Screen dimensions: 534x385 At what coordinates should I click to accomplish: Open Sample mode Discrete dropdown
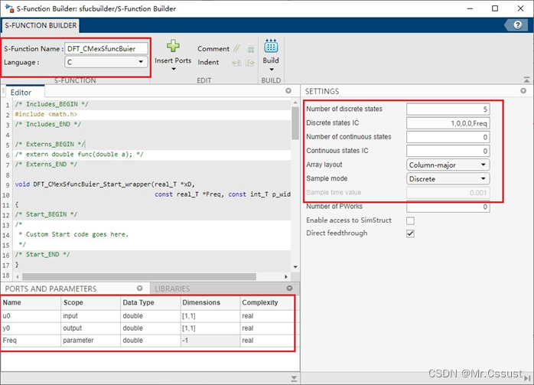click(448, 179)
